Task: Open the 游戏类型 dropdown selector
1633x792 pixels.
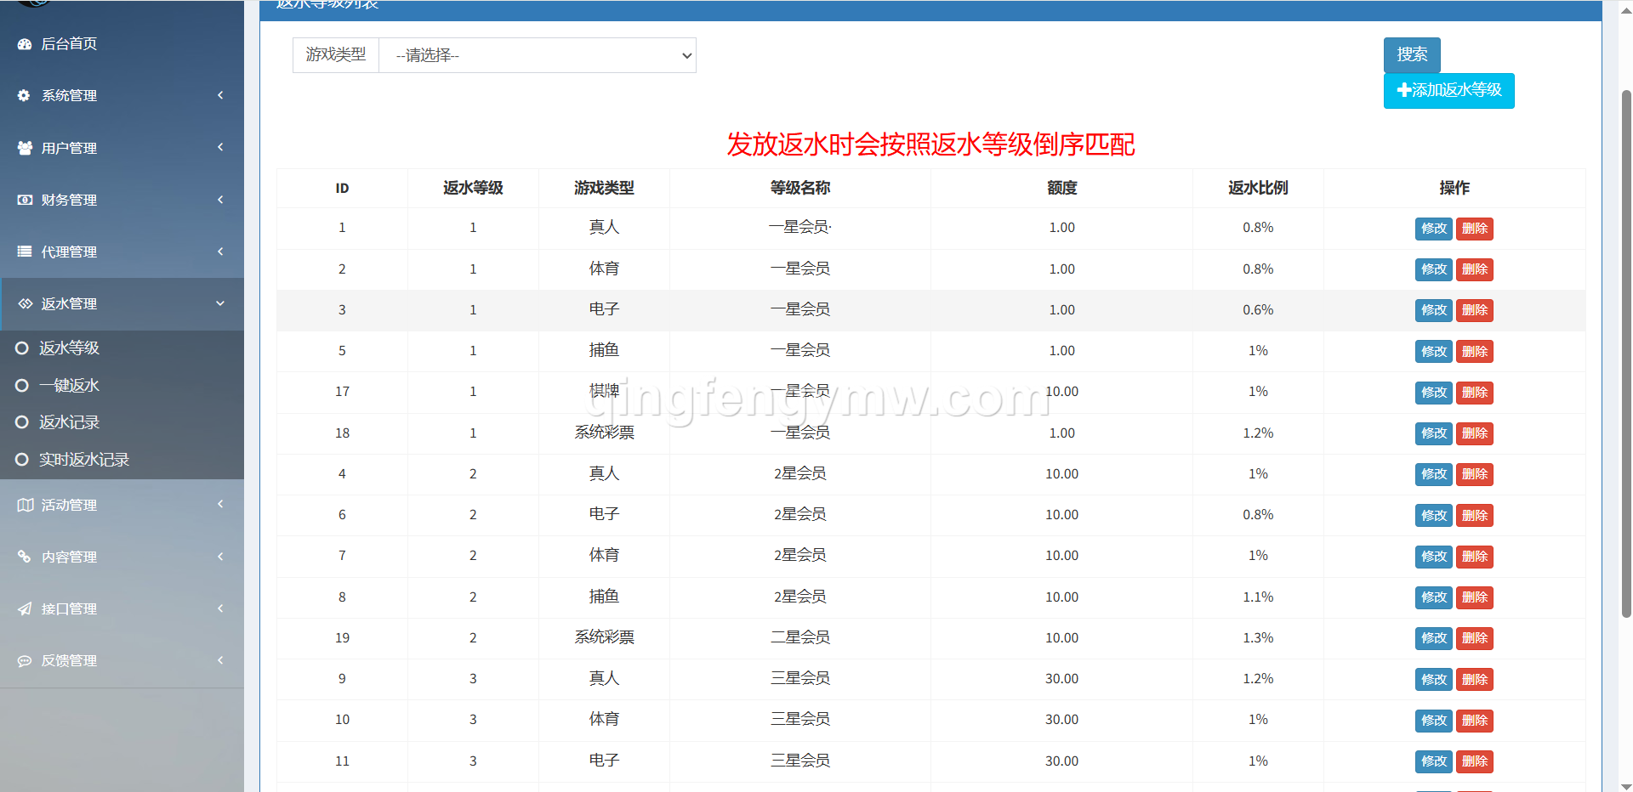Action: (537, 55)
